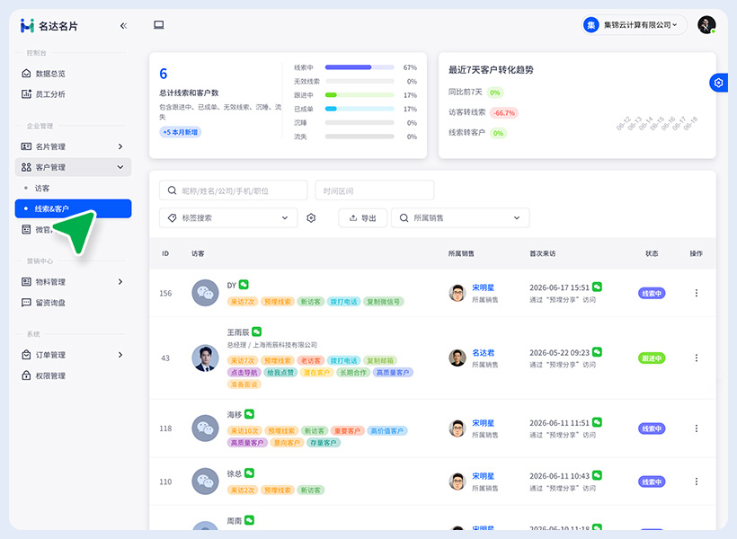The width and height of the screenshot is (737, 539).
Task: Open the actions menu for row 110
Action: (x=697, y=482)
